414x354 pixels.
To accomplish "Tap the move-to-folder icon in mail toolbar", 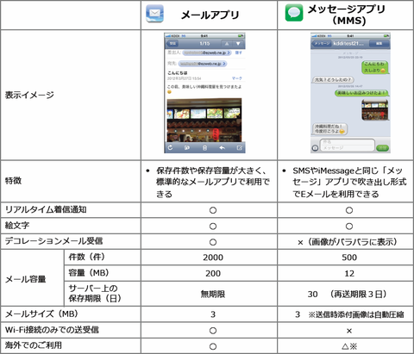I will [187, 148].
